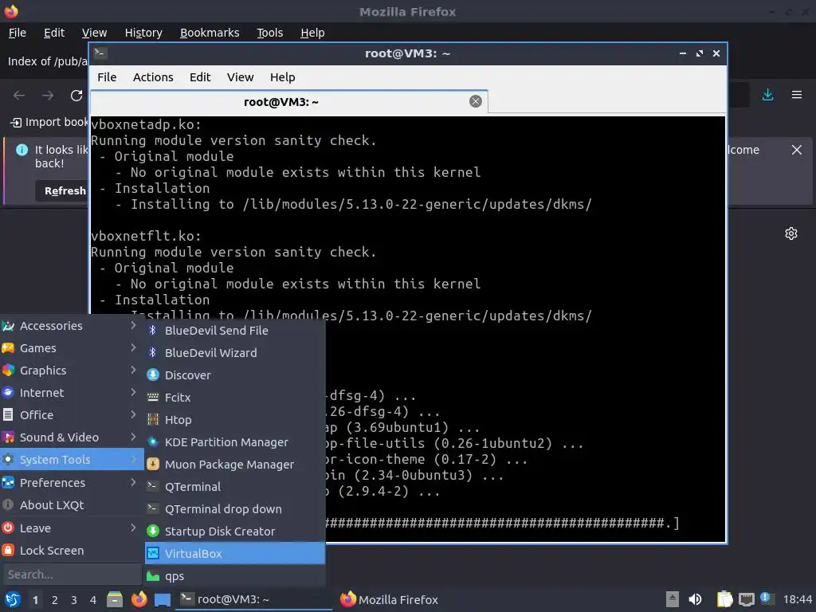This screenshot has width=816, height=612.
Task: Click Firefox back arrow button
Action: (x=19, y=96)
